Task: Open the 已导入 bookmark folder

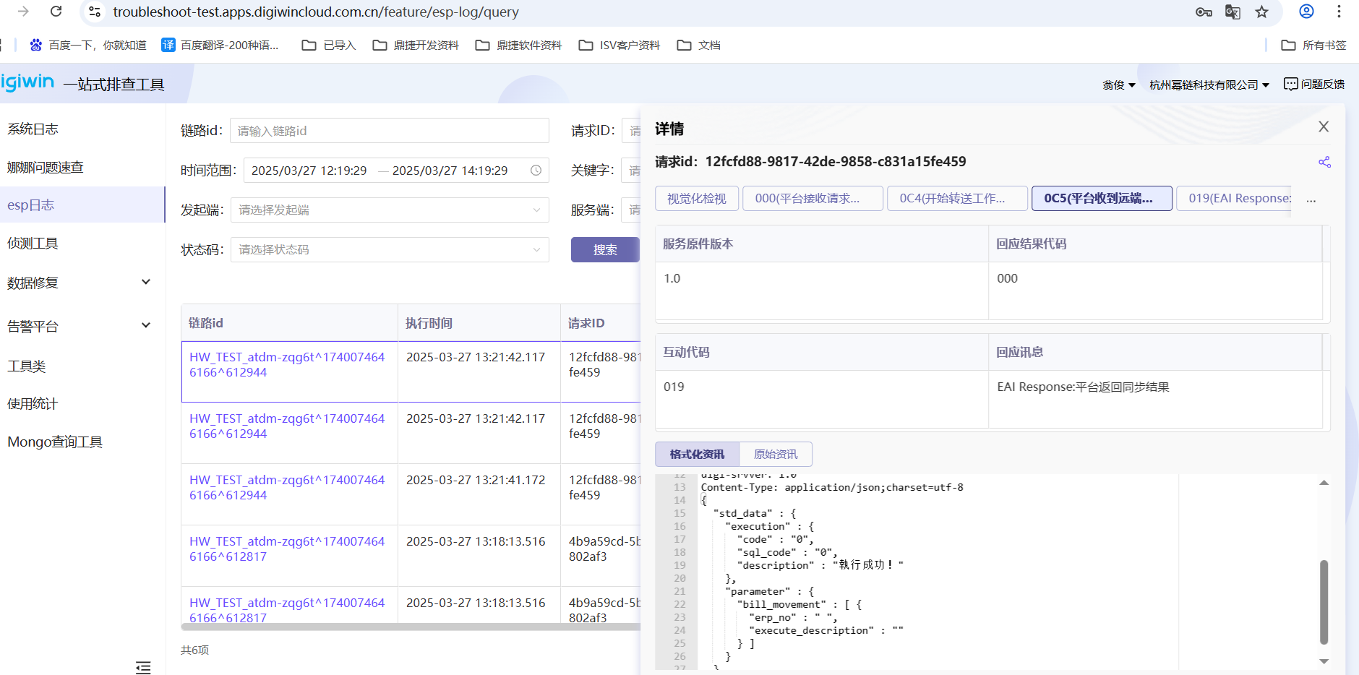Action: [x=329, y=45]
